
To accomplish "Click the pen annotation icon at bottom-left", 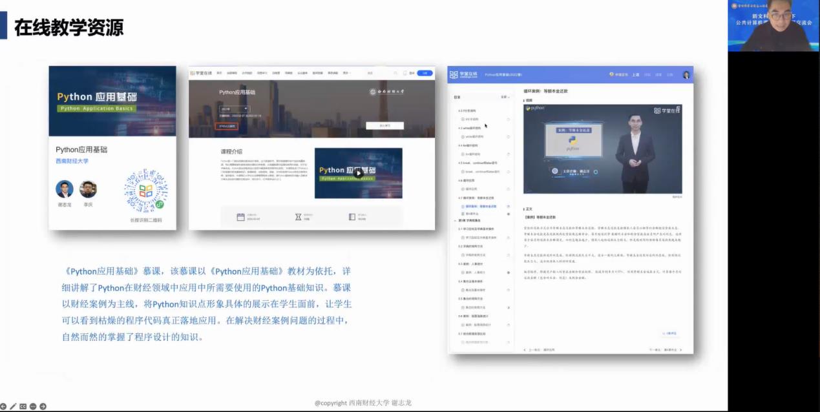I will point(13,406).
